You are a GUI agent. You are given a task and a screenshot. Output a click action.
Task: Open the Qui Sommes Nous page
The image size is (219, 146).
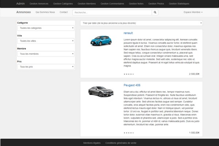click(x=45, y=12)
